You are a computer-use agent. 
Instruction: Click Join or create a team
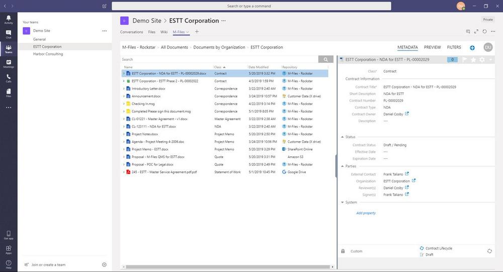tap(48, 264)
